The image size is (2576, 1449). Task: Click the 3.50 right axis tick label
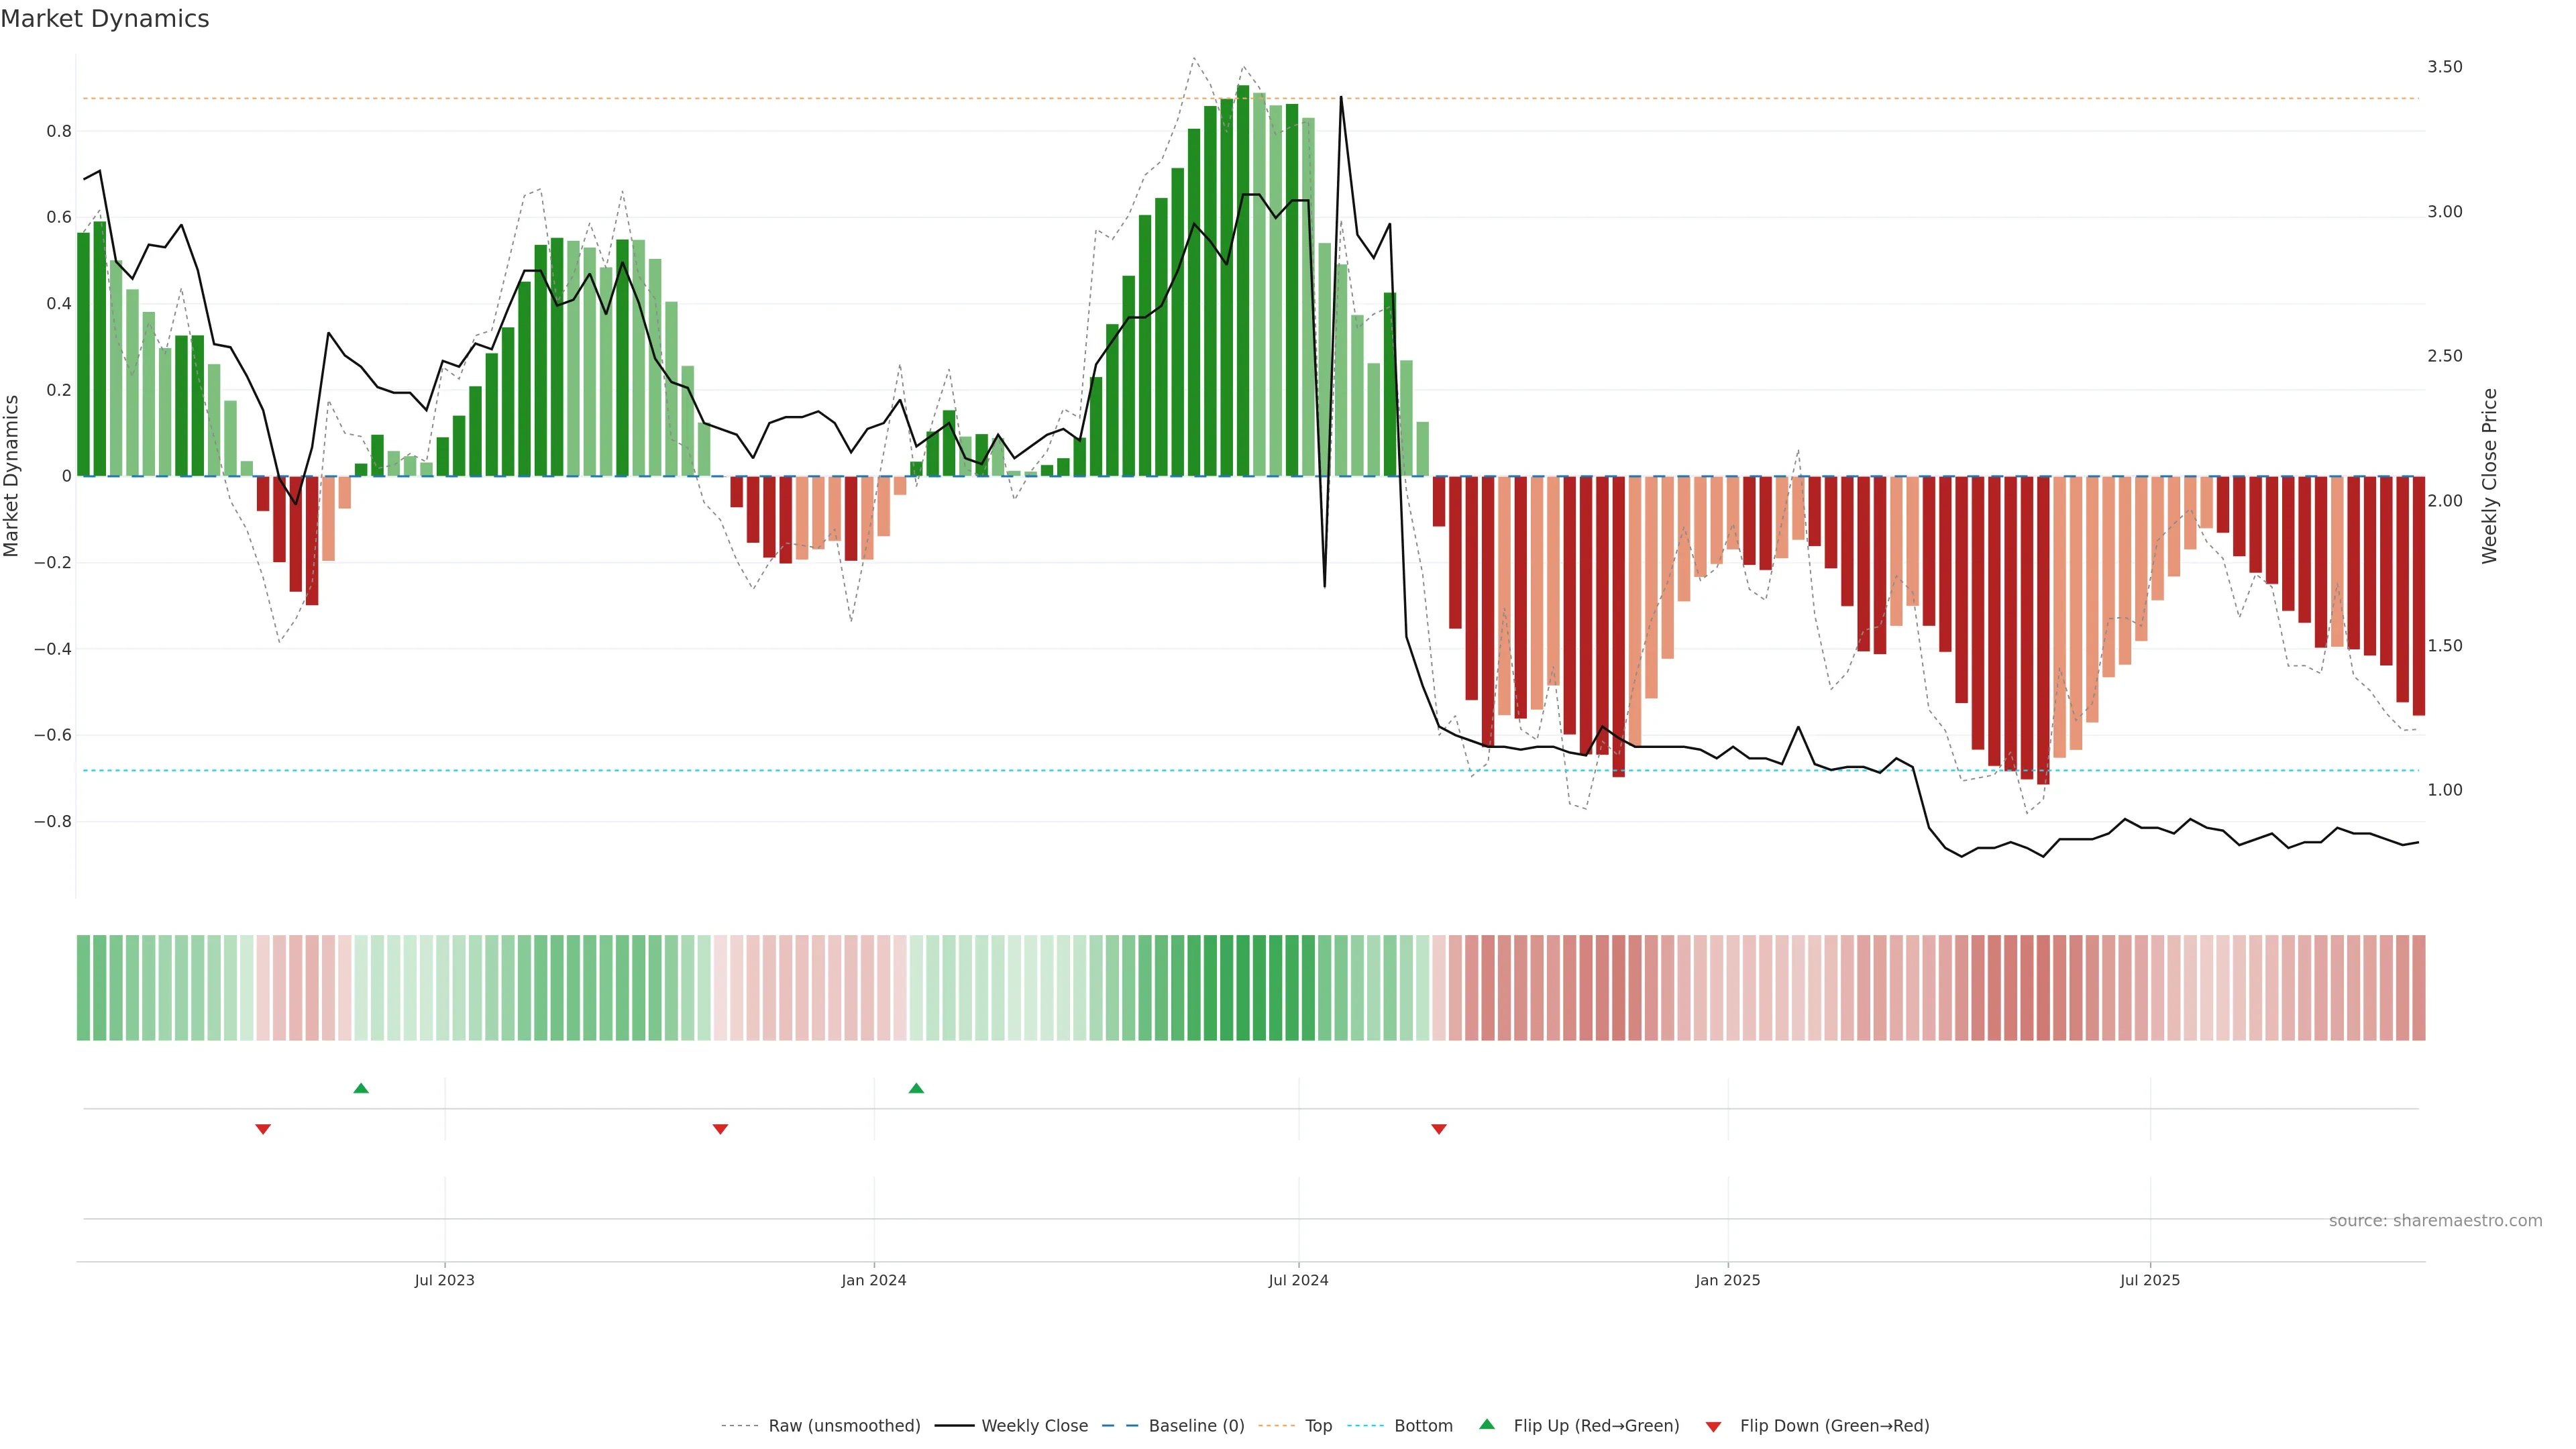pos(2444,67)
